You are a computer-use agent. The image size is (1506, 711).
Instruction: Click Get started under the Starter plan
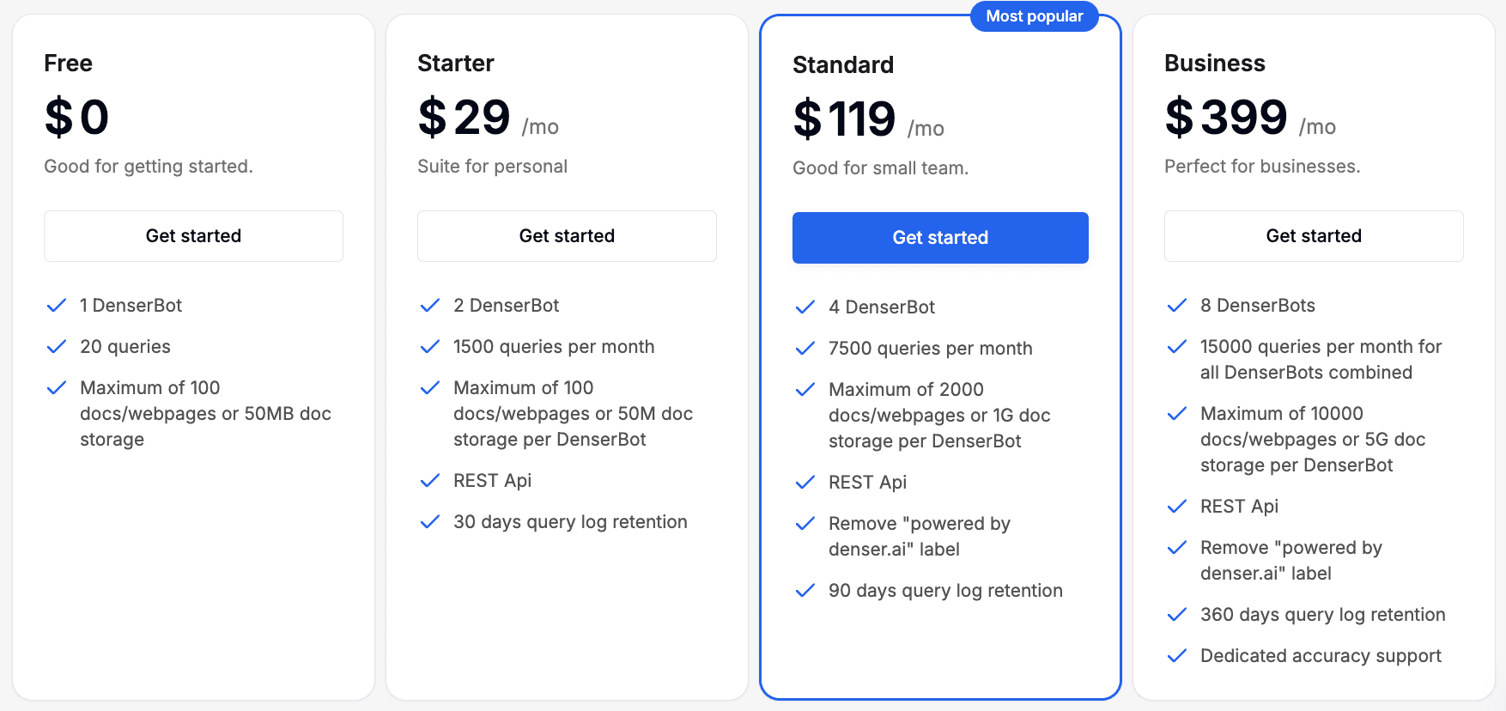[x=567, y=235]
